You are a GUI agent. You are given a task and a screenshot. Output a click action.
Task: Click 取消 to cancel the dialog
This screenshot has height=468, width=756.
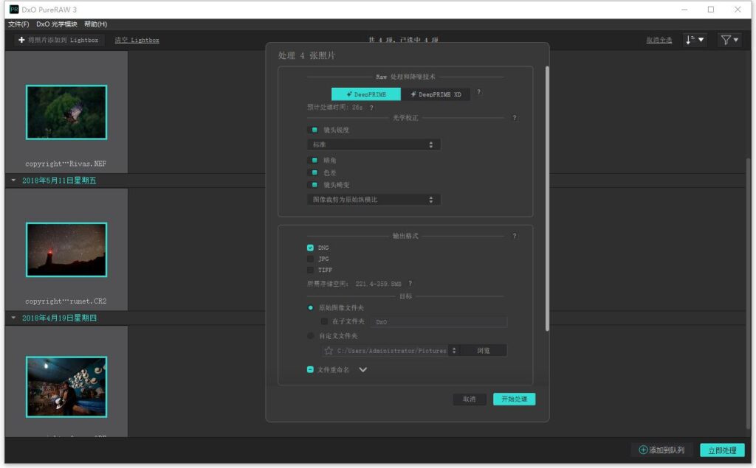pos(469,399)
